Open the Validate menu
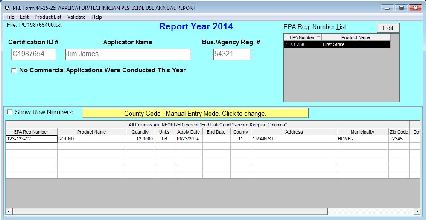426x220 pixels. [76, 17]
